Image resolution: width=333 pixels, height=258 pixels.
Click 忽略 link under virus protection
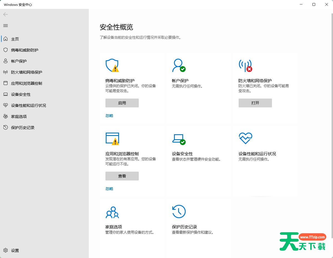point(109,116)
